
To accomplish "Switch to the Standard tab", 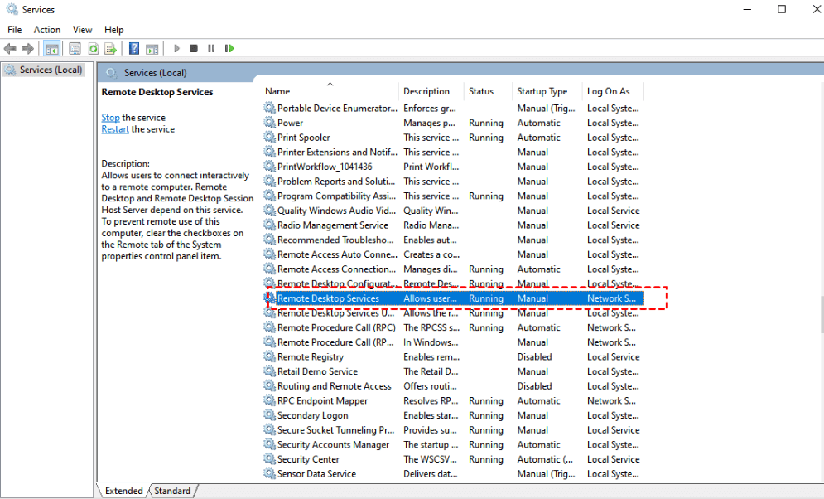I will pos(172,491).
